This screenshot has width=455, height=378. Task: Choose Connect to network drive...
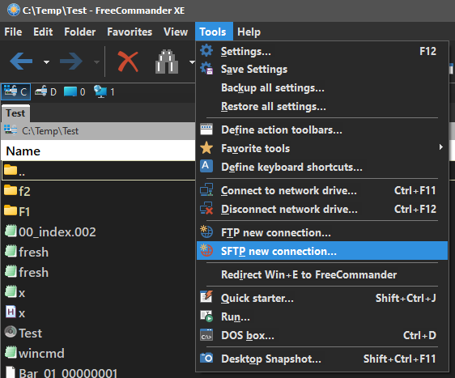pyautogui.click(x=322, y=190)
